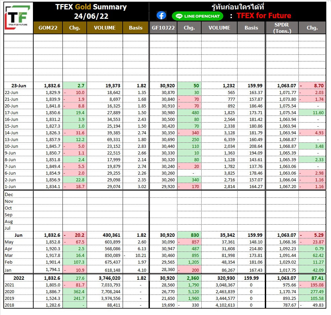Click GF10J22 volume 6,359 on 13-Jun
Viewport: 331px width, 315px height.
[x=230, y=139]
